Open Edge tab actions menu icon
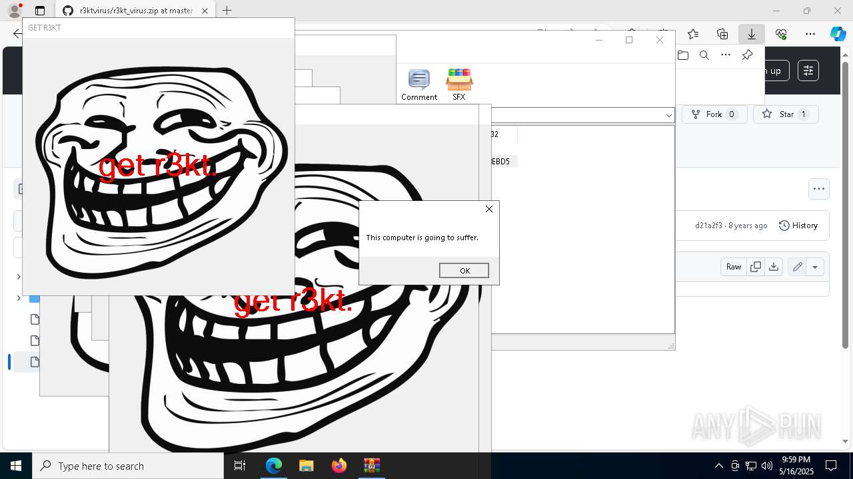Image resolution: width=853 pixels, height=479 pixels. [x=40, y=11]
